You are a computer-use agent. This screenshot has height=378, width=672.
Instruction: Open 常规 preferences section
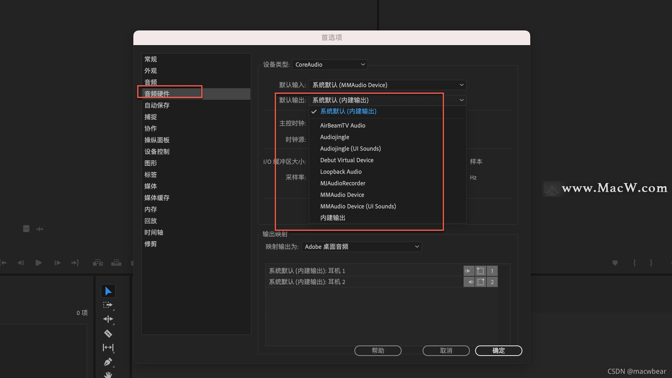150,58
